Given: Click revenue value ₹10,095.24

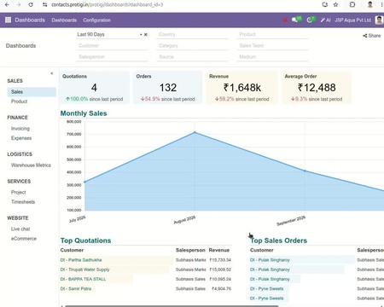Looking at the screenshot, I should pos(220,279).
